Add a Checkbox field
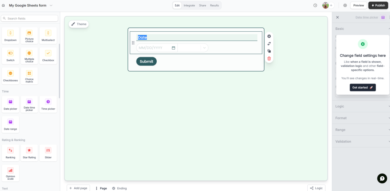Image resolution: width=390 pixels, height=191 pixels. tap(48, 56)
